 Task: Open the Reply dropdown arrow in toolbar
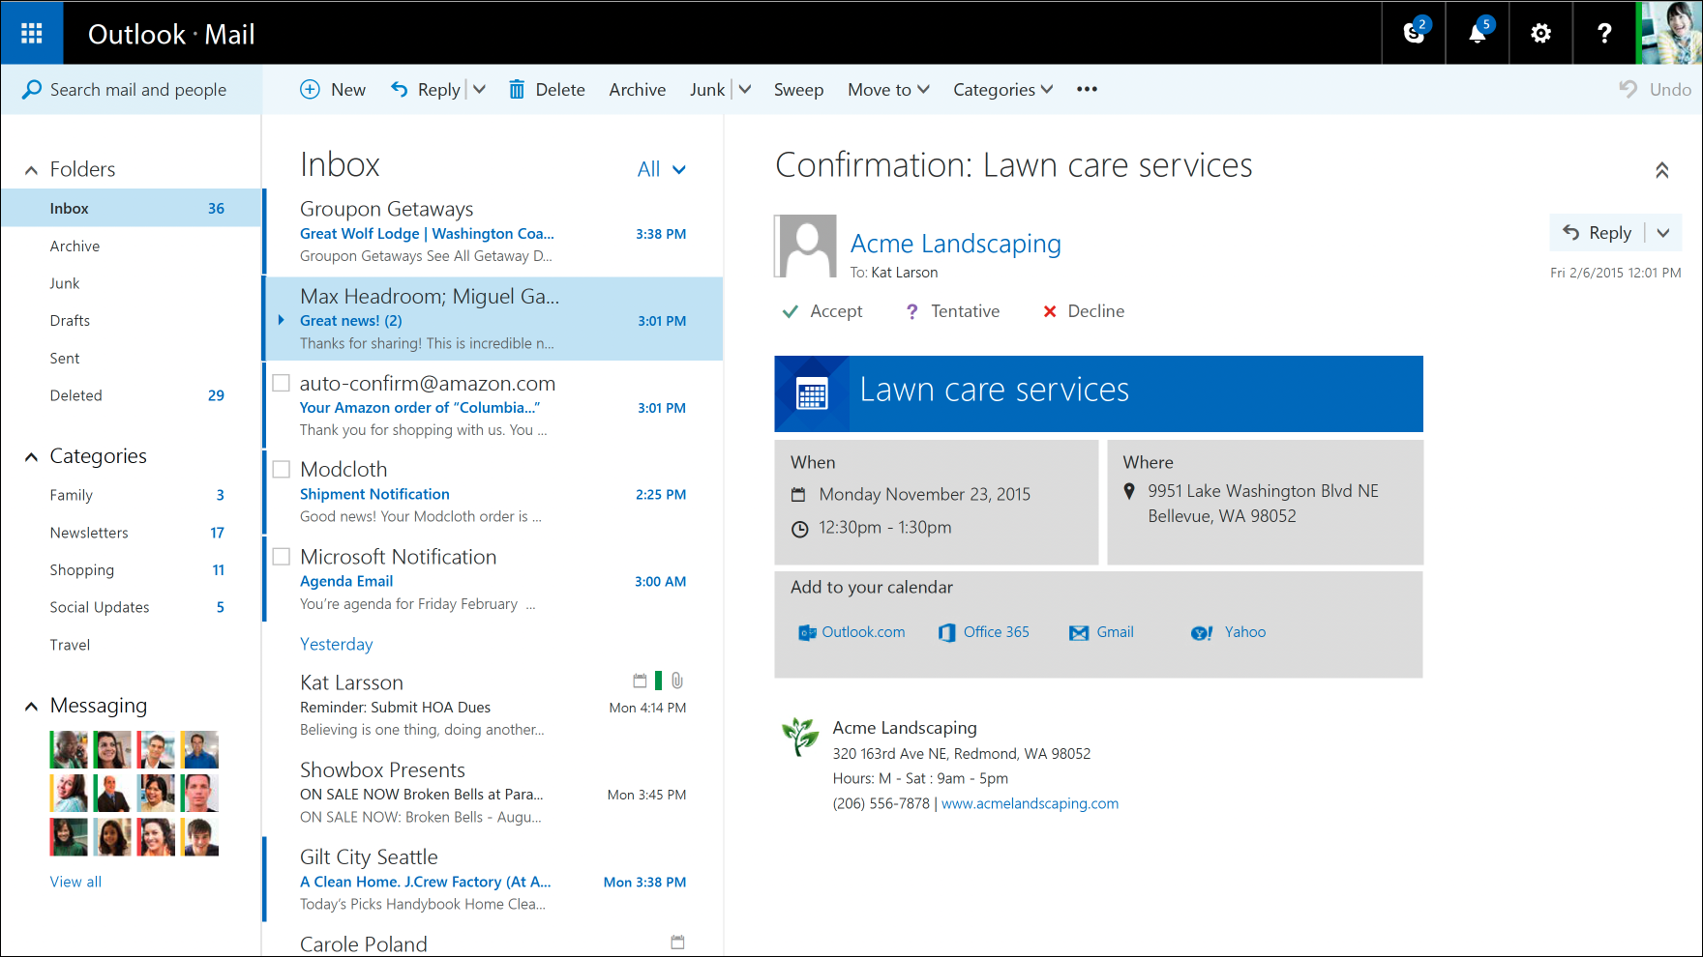click(x=480, y=89)
